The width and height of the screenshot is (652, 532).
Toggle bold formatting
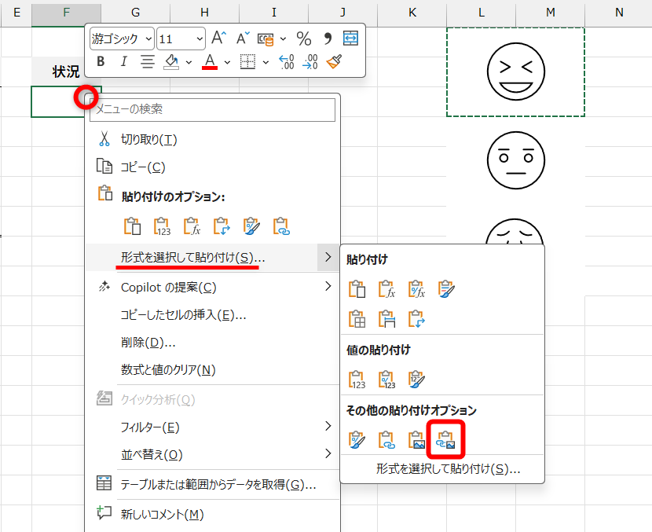tap(100, 61)
